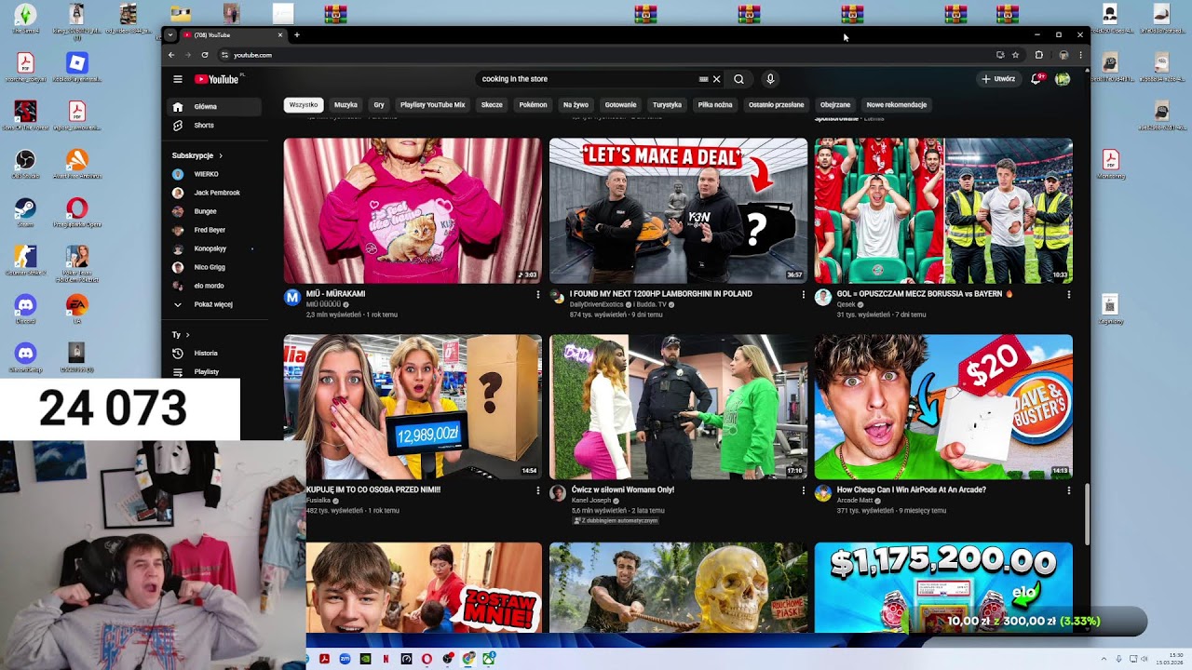
Task: Submit search with the magnifier icon
Action: (738, 79)
